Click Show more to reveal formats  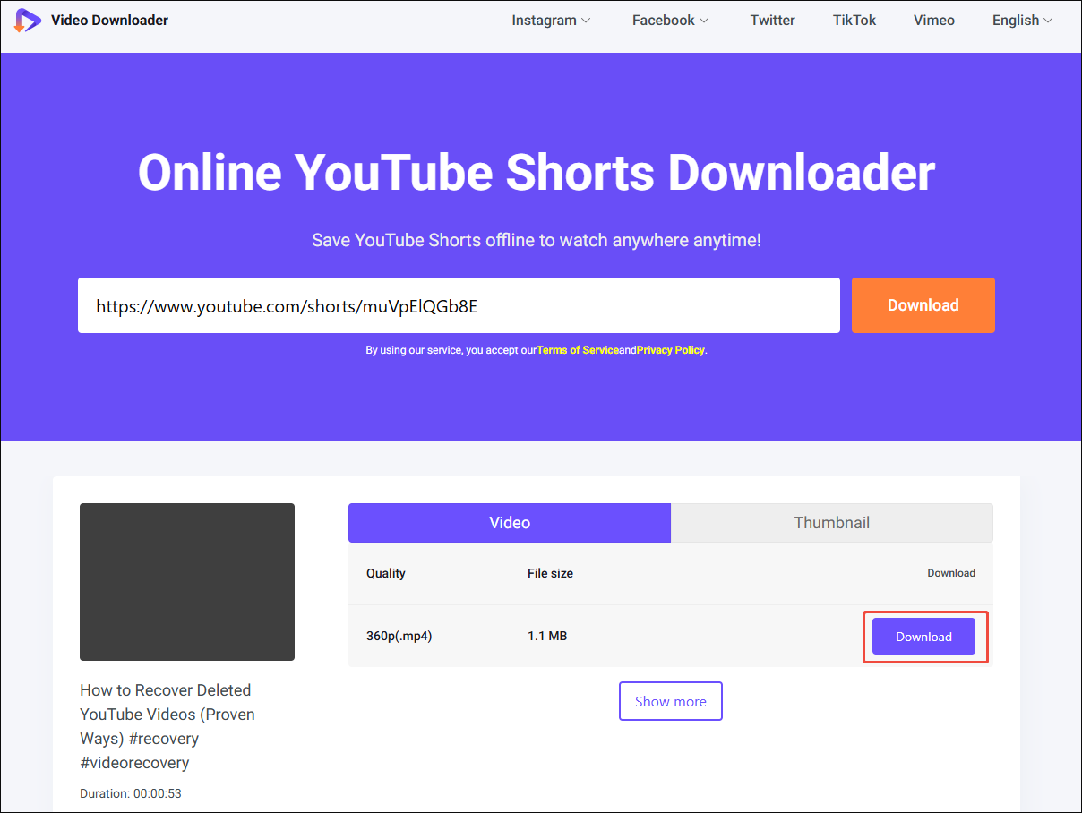click(671, 701)
